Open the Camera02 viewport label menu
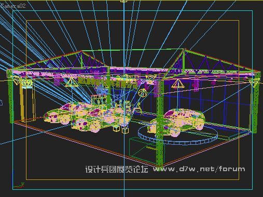 13,6
